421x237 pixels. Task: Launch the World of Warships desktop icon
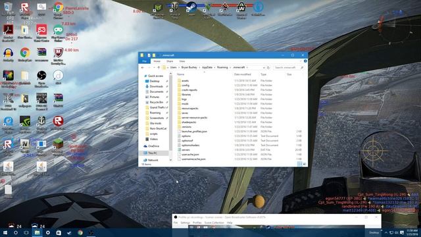coord(41,124)
